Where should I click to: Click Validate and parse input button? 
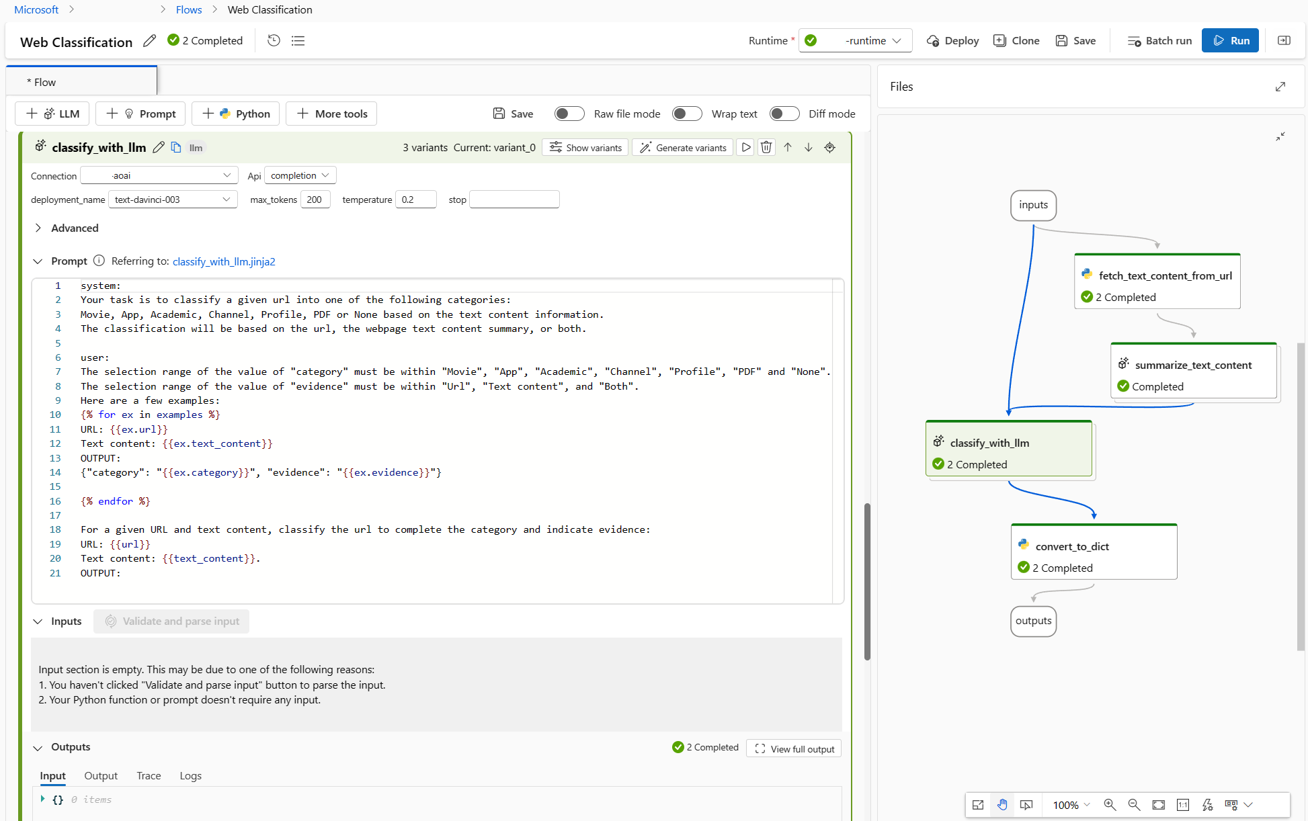(172, 621)
